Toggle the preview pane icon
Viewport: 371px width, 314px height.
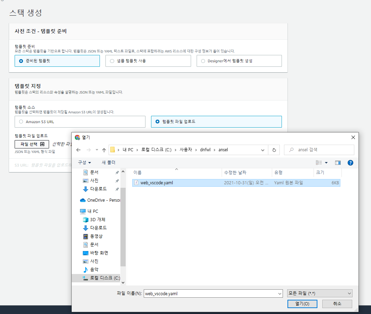coord(338,162)
